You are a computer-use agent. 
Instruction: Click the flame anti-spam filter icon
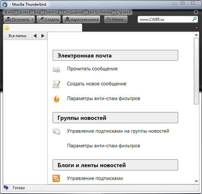(x=57, y=99)
